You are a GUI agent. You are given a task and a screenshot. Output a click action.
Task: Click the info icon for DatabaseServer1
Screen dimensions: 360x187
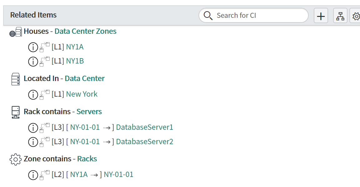[33, 128]
